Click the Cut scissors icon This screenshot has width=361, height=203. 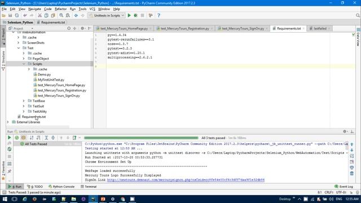(x=39, y=15)
